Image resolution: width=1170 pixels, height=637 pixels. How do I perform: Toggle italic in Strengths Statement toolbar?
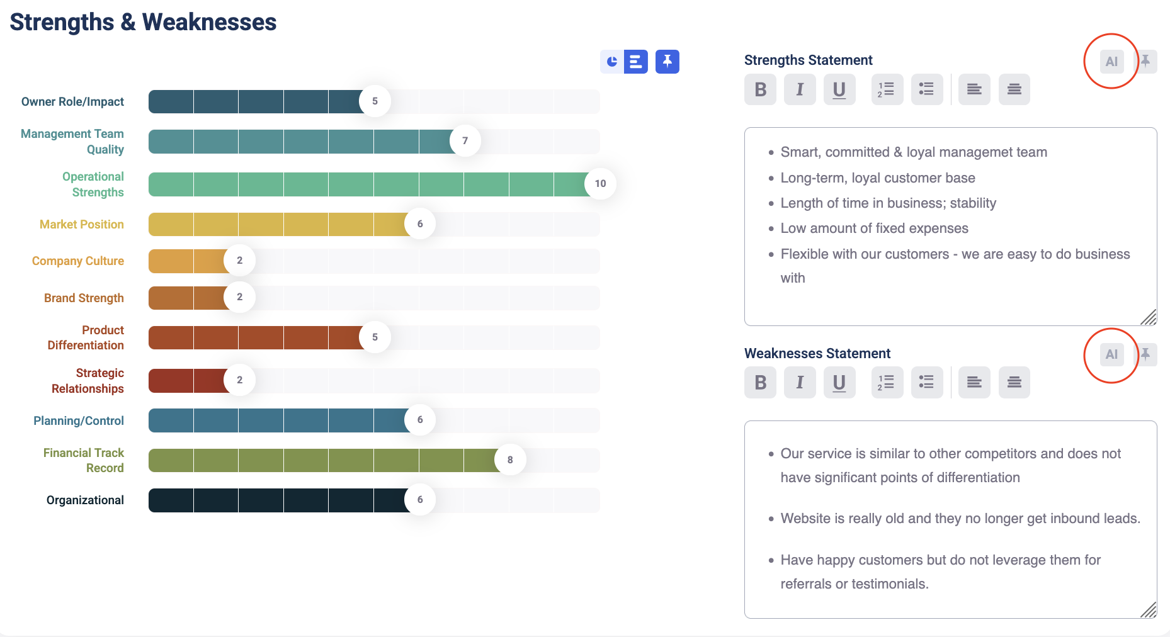(800, 89)
